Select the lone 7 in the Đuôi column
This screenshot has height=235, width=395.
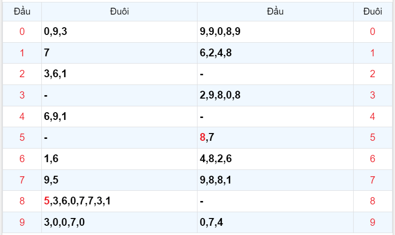coord(47,53)
